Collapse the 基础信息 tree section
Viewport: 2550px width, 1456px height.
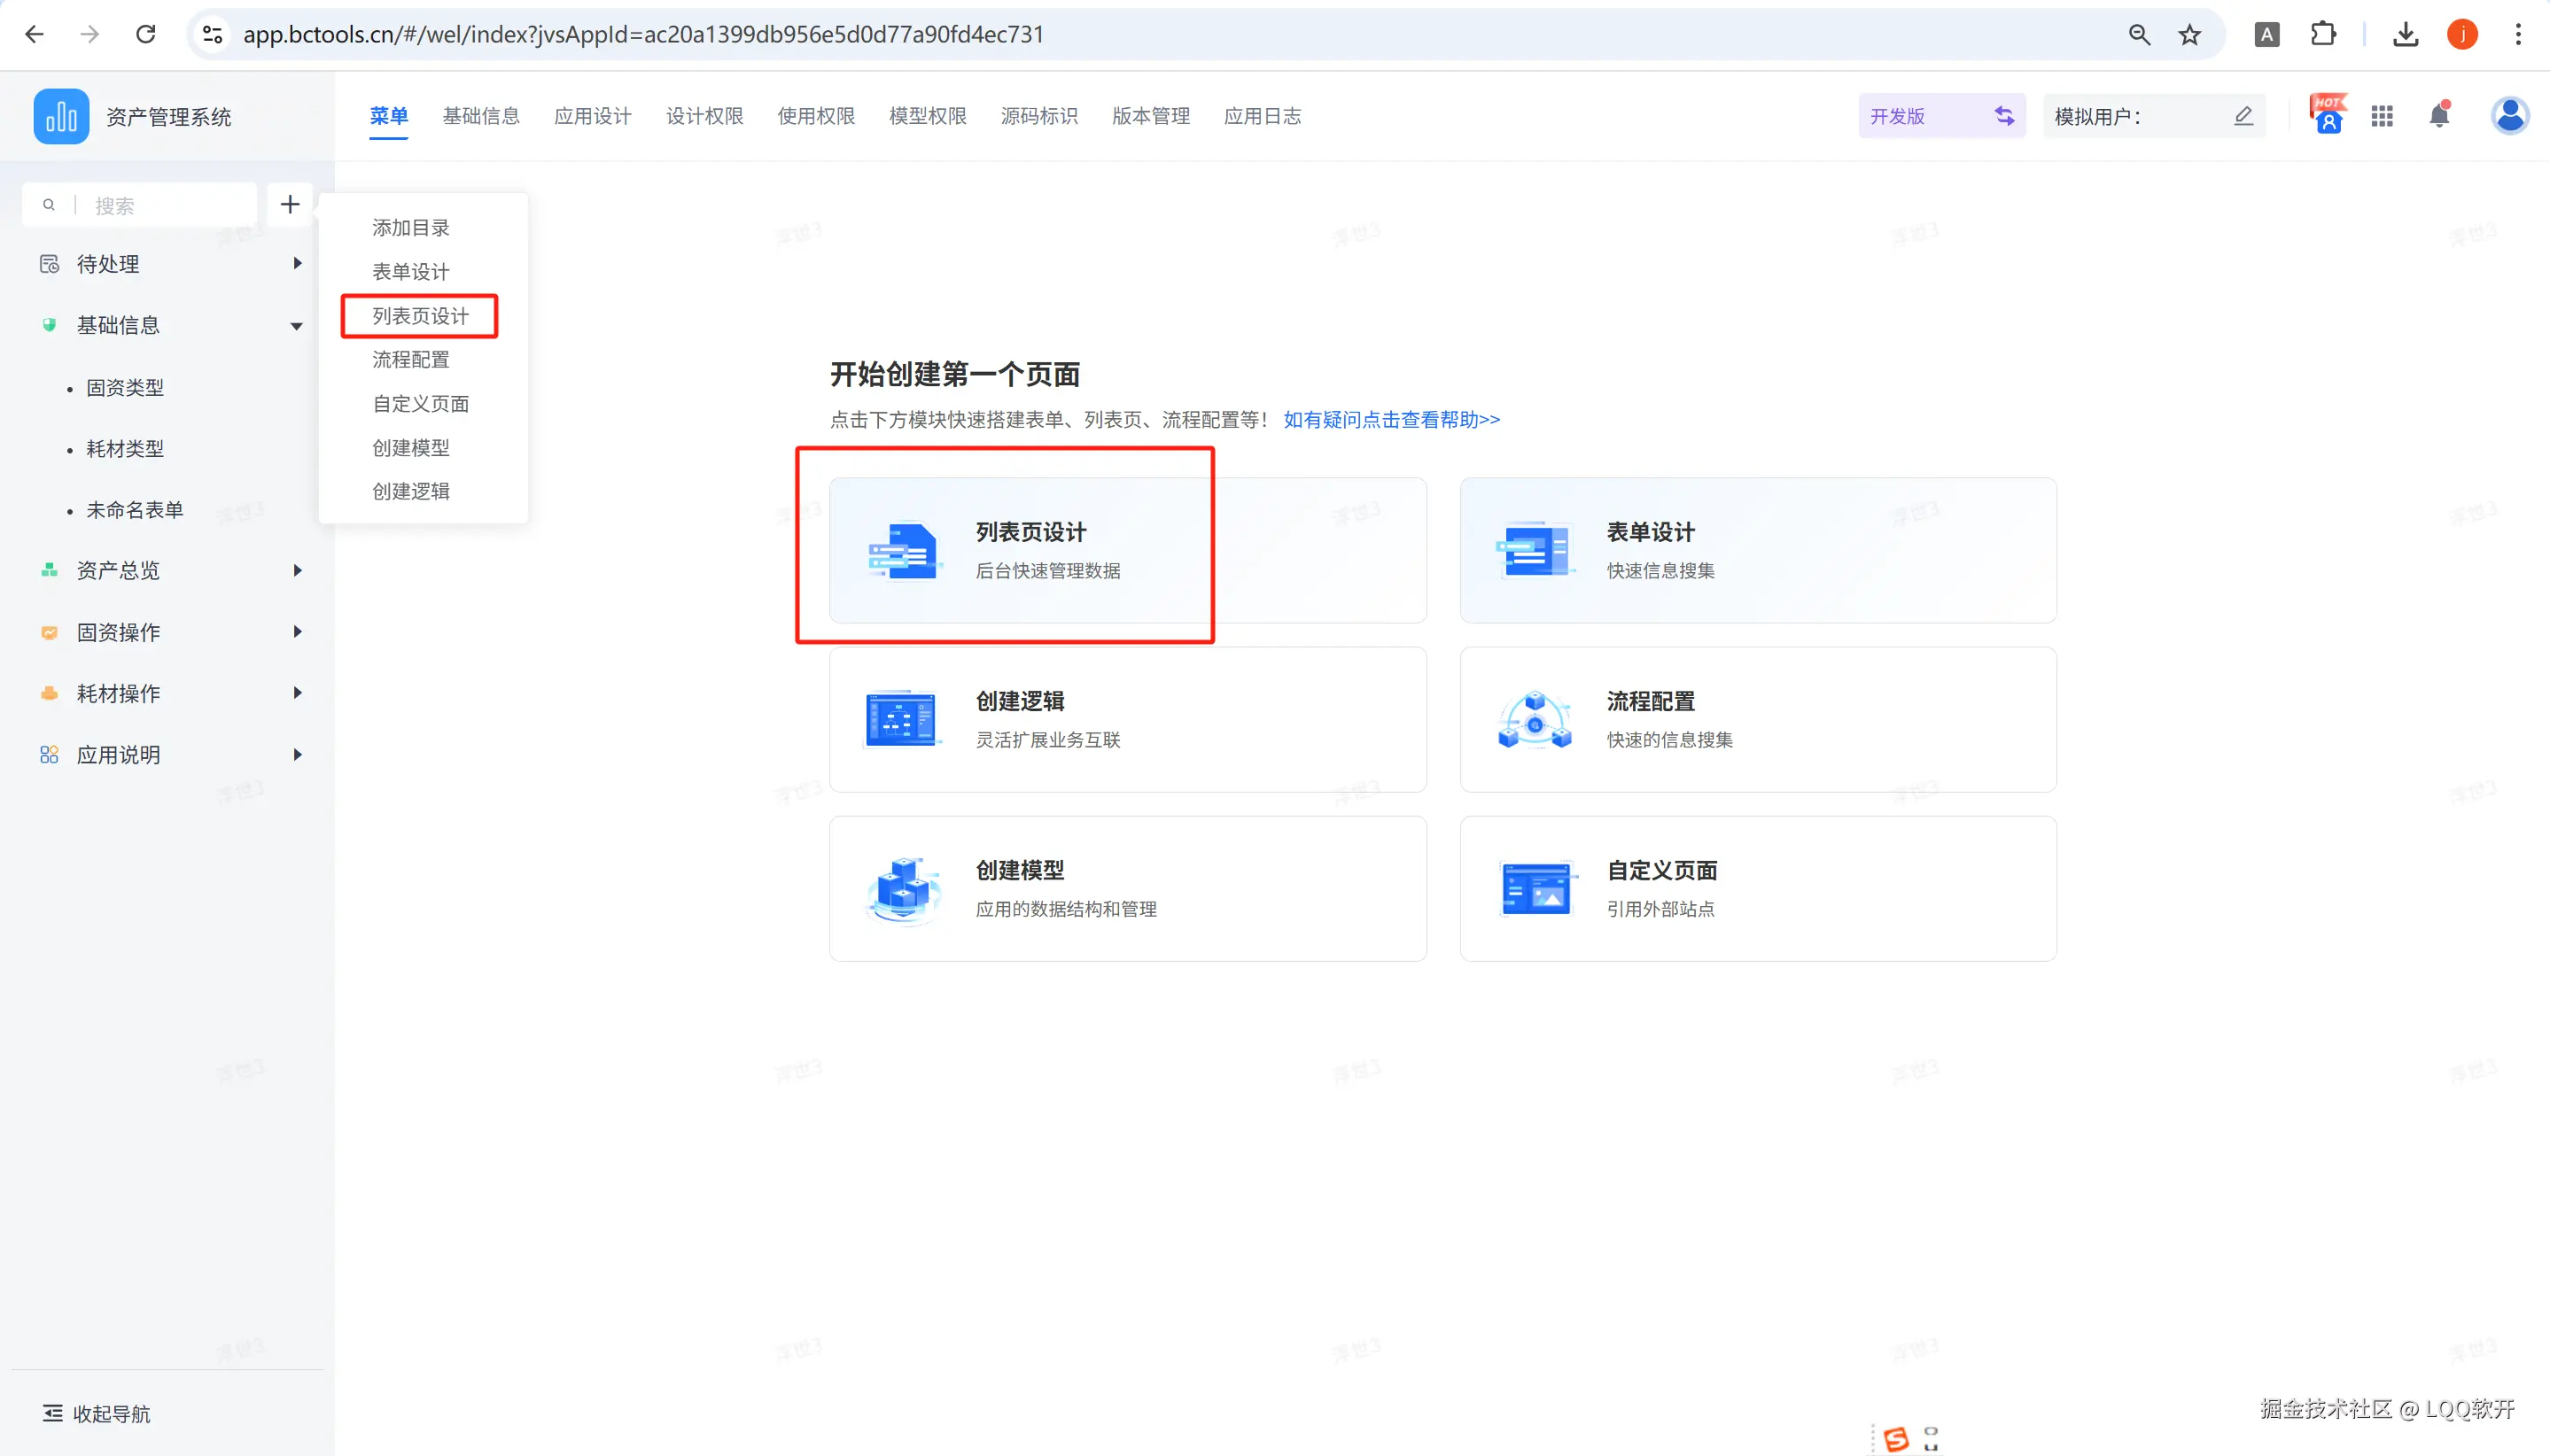click(296, 326)
